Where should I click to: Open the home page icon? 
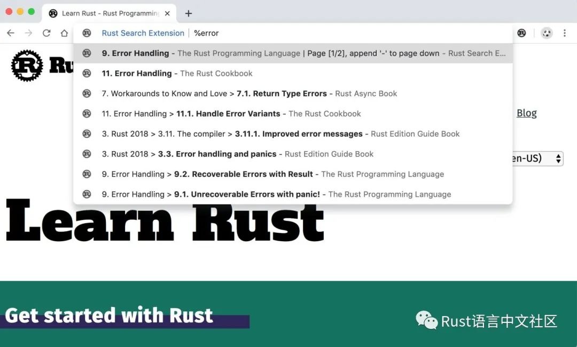[x=65, y=33]
